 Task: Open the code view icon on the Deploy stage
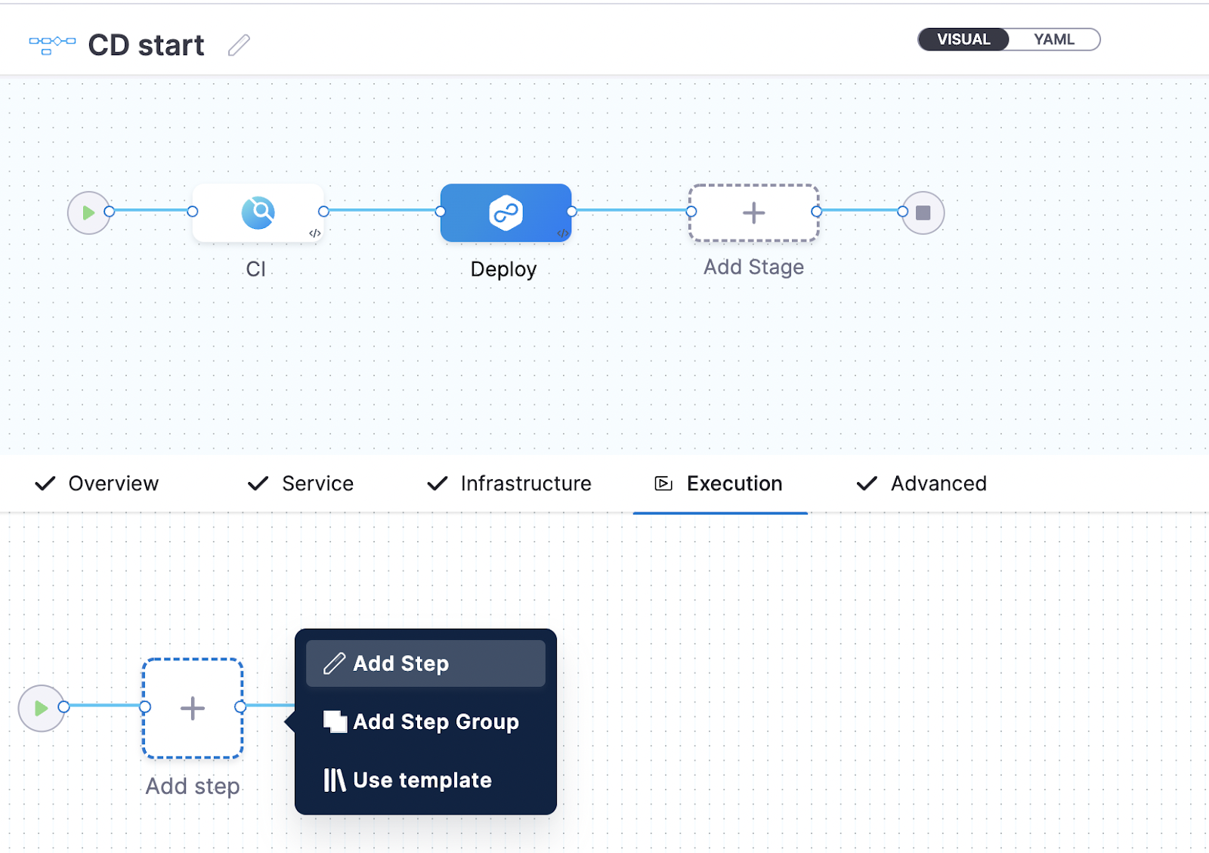click(561, 233)
